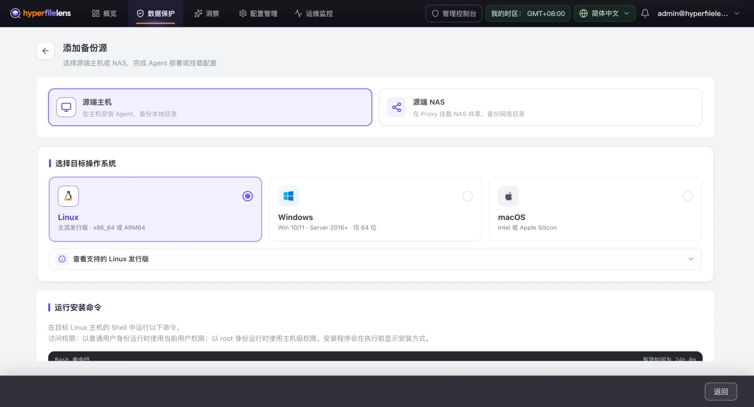The image size is (754, 407).
Task: Click the source host monitor icon
Action: tap(66, 107)
